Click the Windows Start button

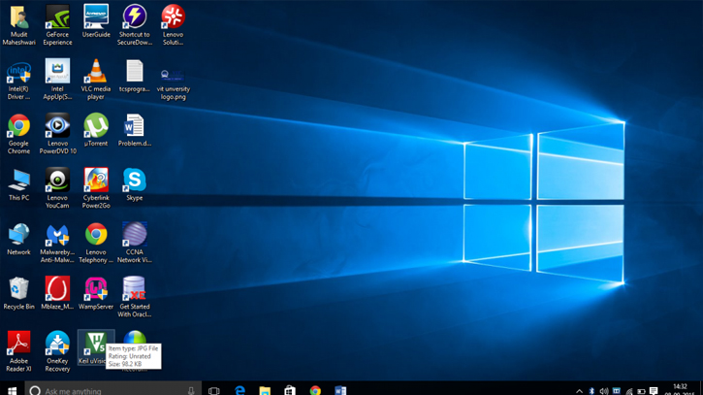pyautogui.click(x=12, y=390)
